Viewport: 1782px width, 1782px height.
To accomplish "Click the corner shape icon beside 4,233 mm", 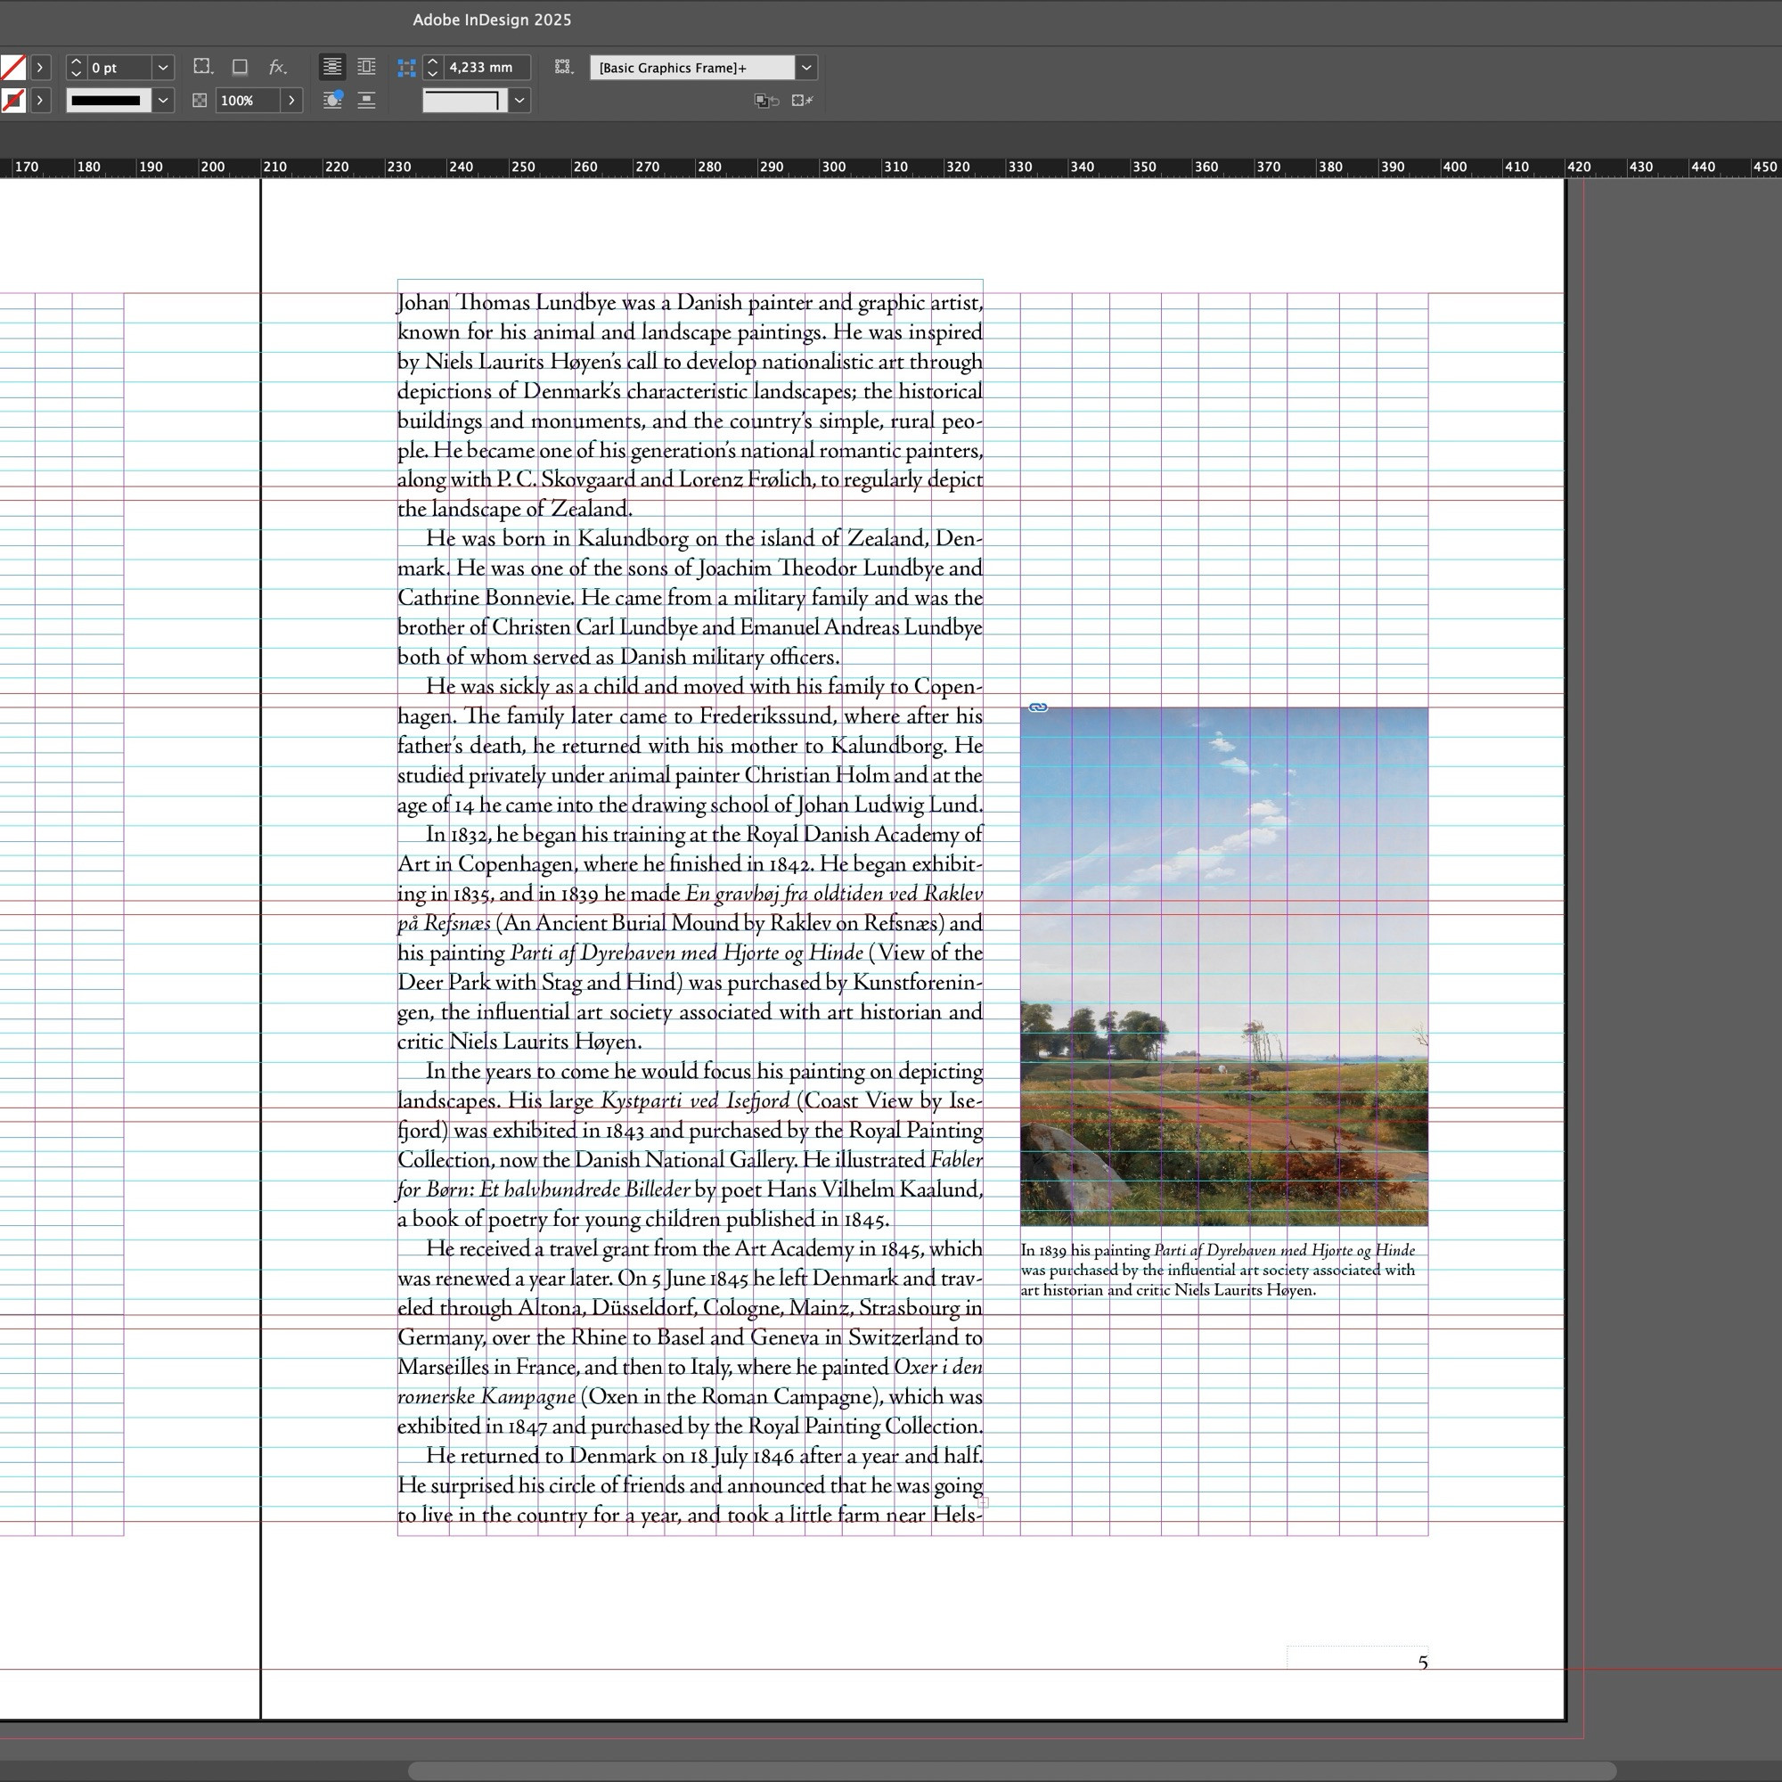I will point(407,68).
